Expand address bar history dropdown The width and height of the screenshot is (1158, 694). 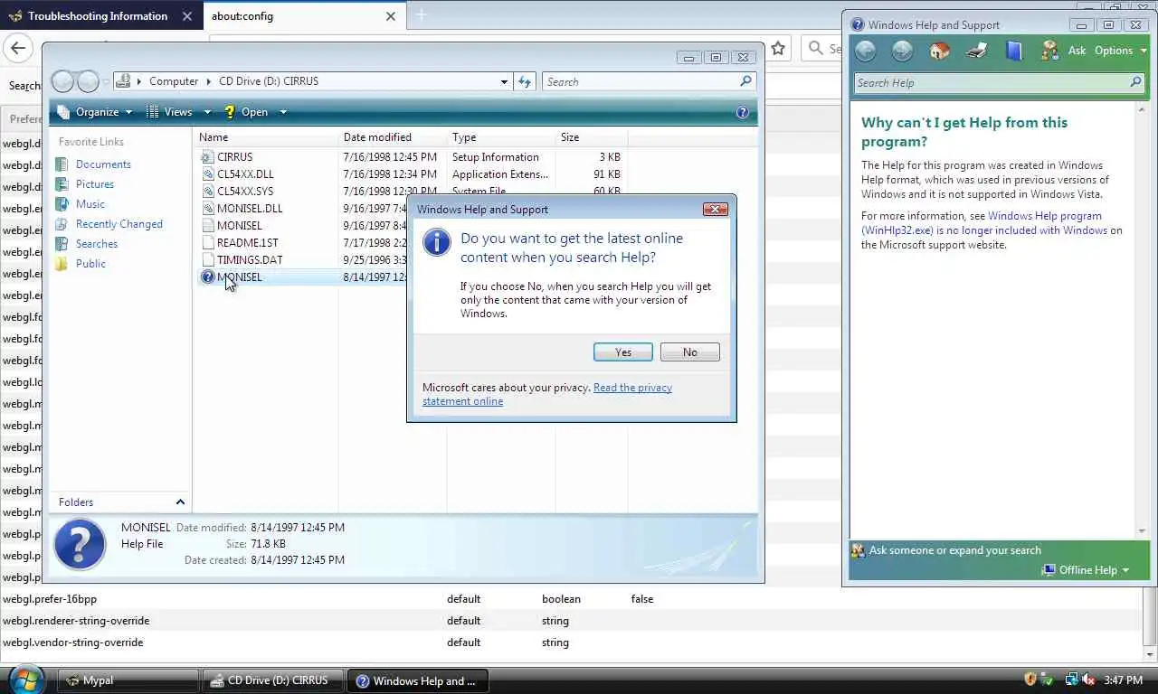[x=504, y=81]
